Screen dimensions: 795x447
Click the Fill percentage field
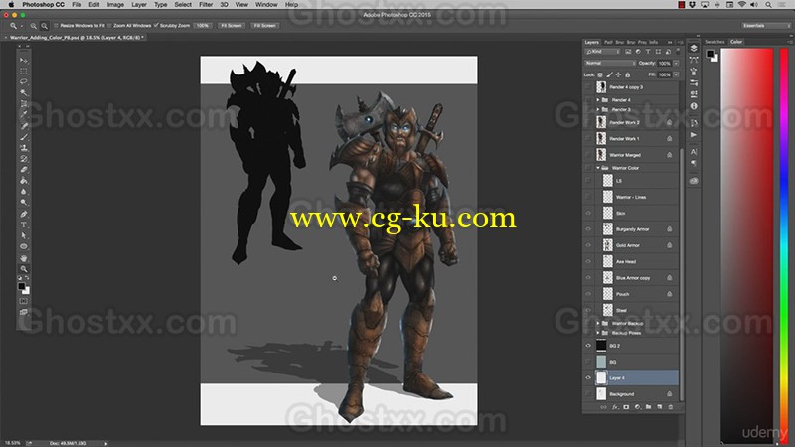(664, 75)
